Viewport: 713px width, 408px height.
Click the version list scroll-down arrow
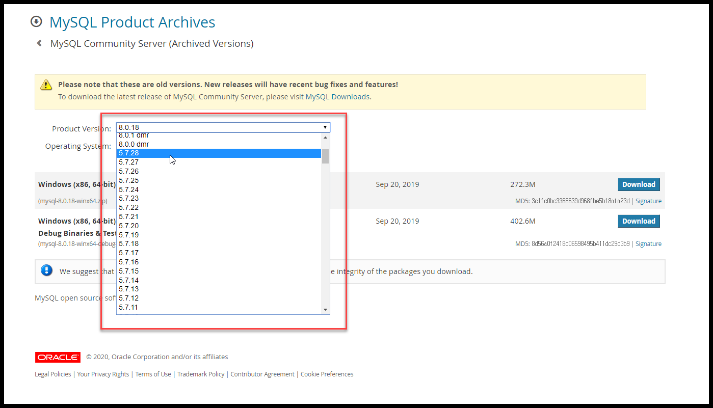click(325, 310)
